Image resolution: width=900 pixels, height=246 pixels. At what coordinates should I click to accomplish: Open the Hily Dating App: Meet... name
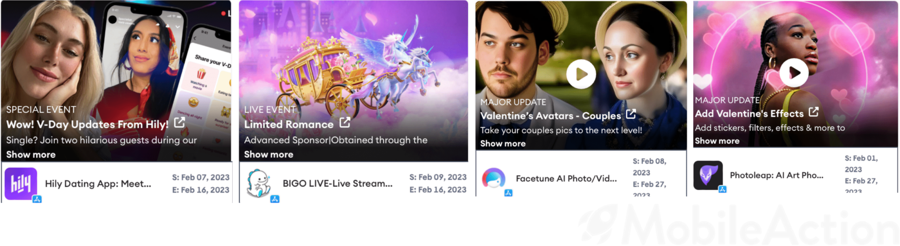coord(98,184)
